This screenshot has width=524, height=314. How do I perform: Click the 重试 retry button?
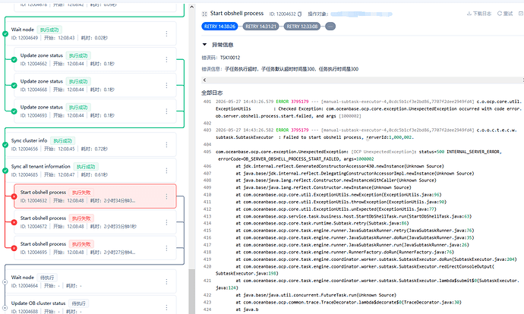point(505,14)
